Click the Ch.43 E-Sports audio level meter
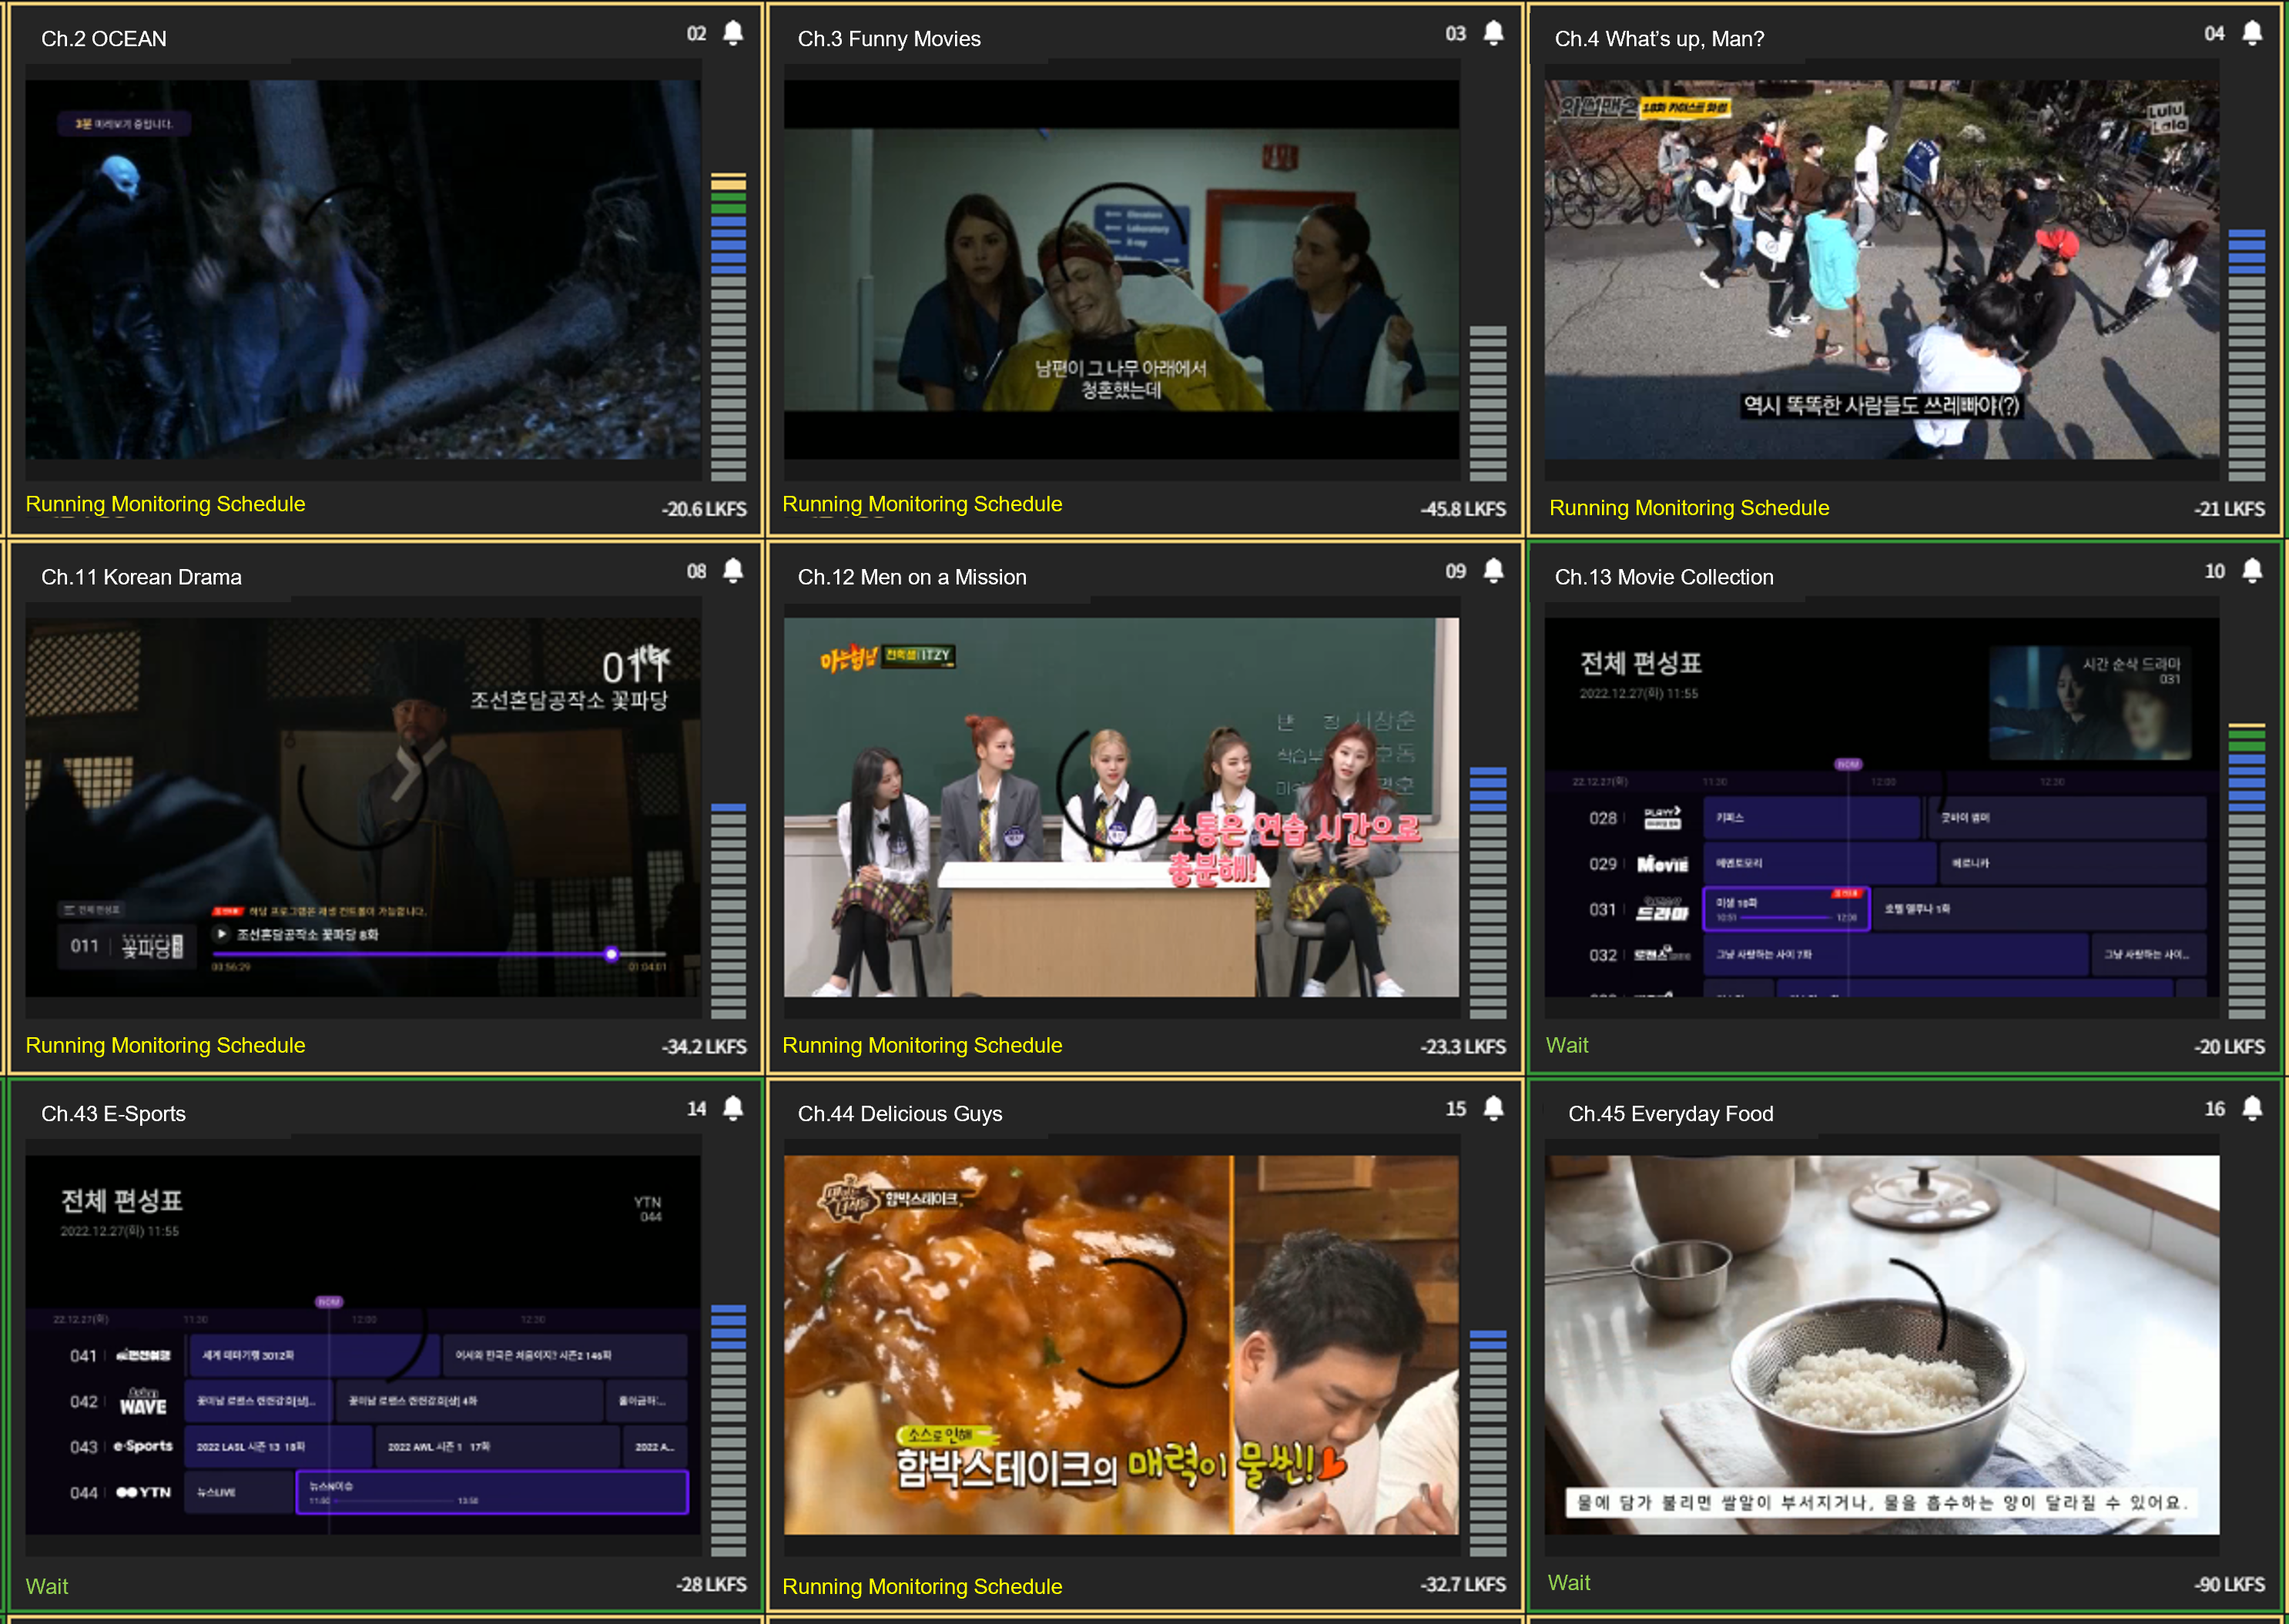The image size is (2289, 1624). tap(728, 1430)
